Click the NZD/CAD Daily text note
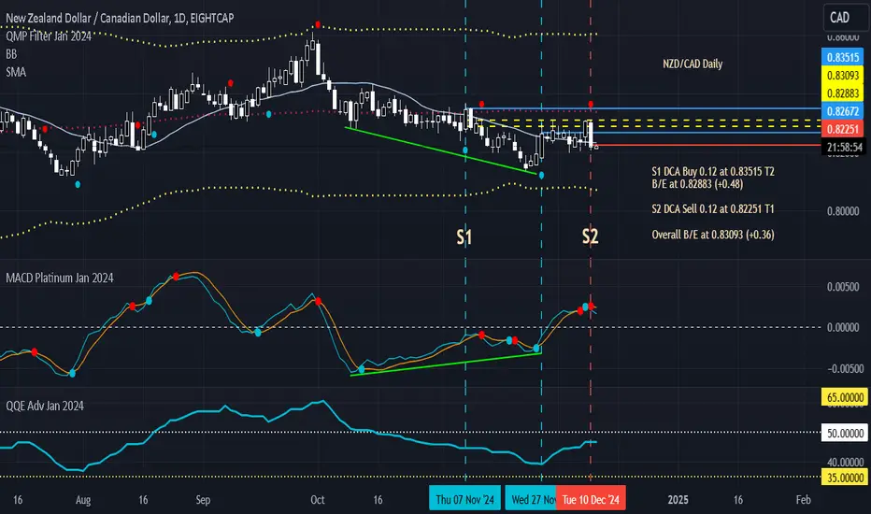This screenshot has height=514, width=871. point(693,64)
